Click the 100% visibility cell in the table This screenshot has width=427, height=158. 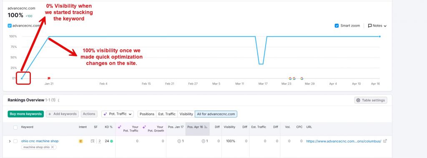click(230, 141)
